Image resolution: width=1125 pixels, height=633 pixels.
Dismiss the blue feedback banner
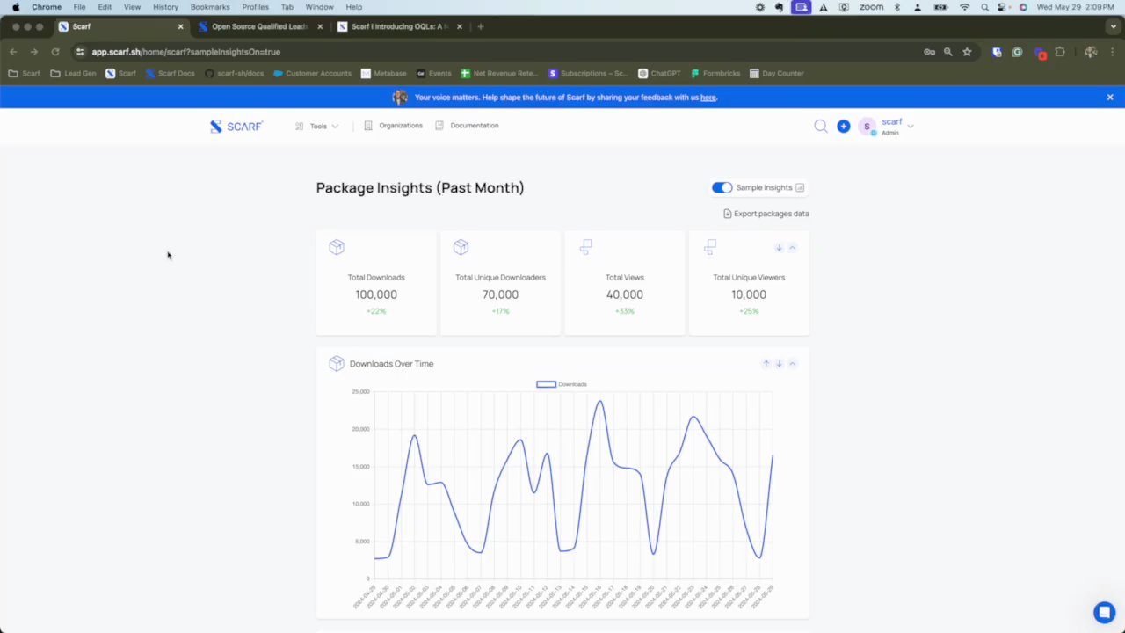tap(1110, 98)
